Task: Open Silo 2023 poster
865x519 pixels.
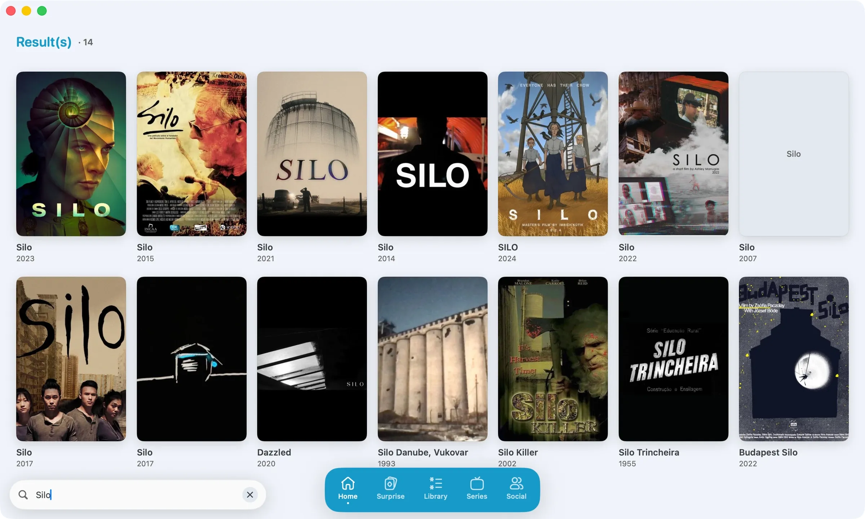Action: pyautogui.click(x=71, y=154)
